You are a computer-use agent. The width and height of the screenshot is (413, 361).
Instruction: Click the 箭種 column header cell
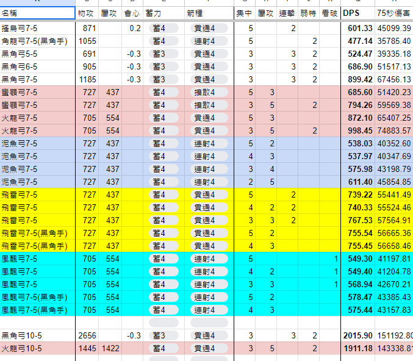click(209, 13)
